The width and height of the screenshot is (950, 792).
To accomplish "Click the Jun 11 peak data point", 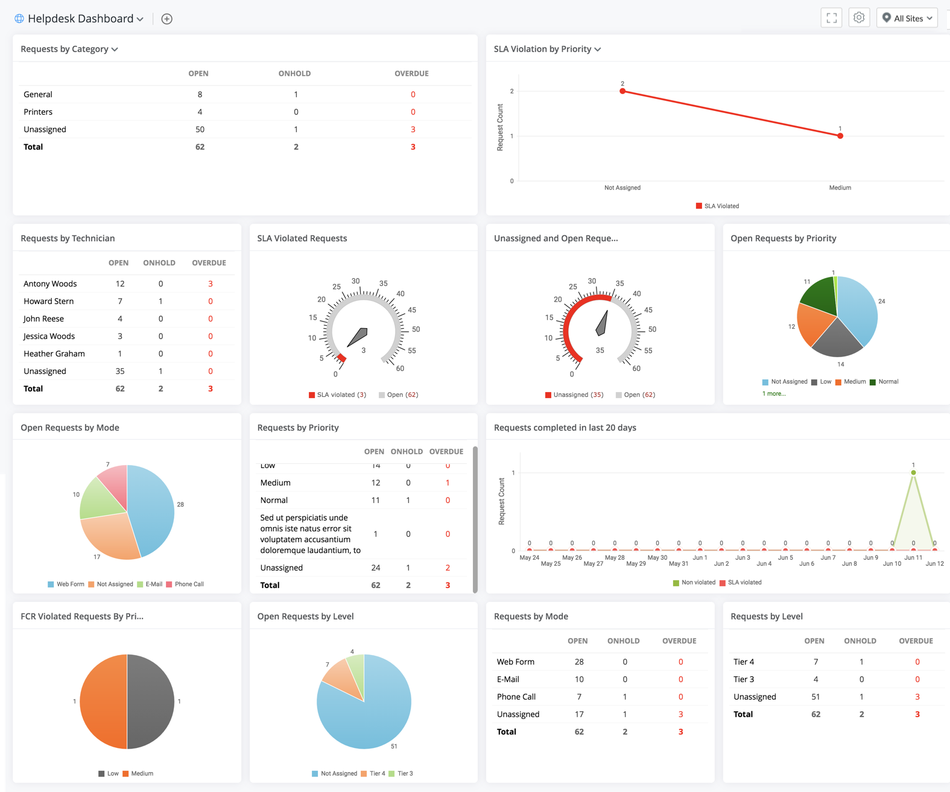I will 913,472.
